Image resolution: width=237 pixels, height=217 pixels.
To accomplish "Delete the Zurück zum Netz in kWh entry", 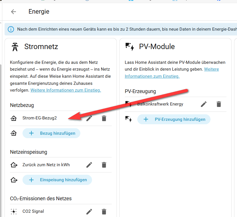I will 104,165.
